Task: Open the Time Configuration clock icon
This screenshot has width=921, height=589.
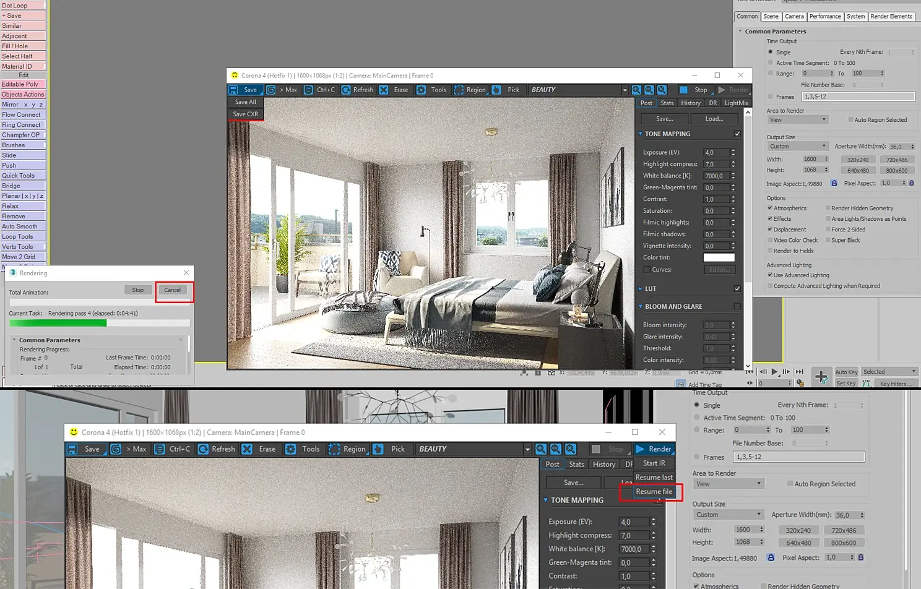Action: coord(800,384)
